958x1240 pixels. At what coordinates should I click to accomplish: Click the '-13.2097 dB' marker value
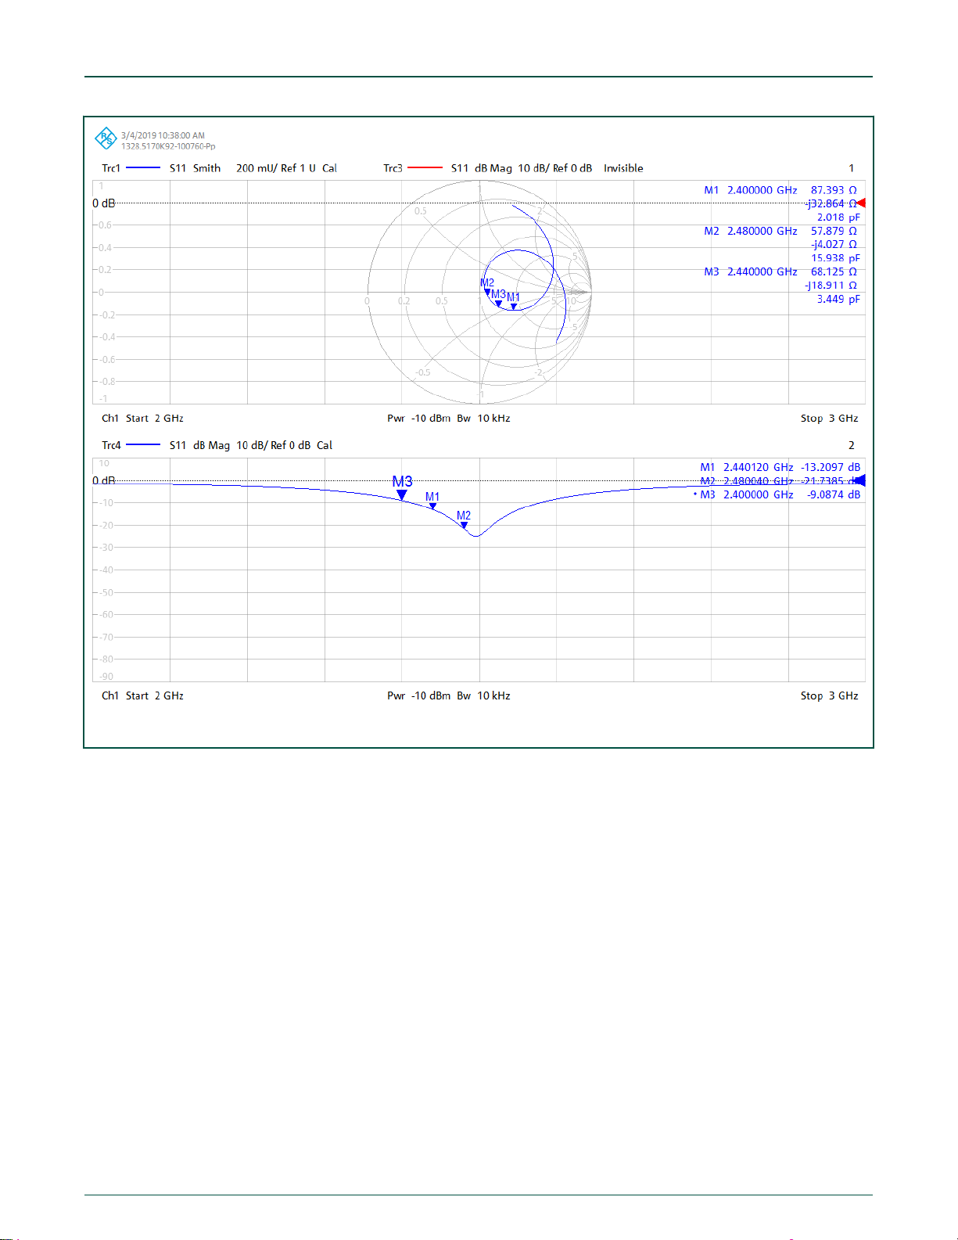click(x=831, y=467)
